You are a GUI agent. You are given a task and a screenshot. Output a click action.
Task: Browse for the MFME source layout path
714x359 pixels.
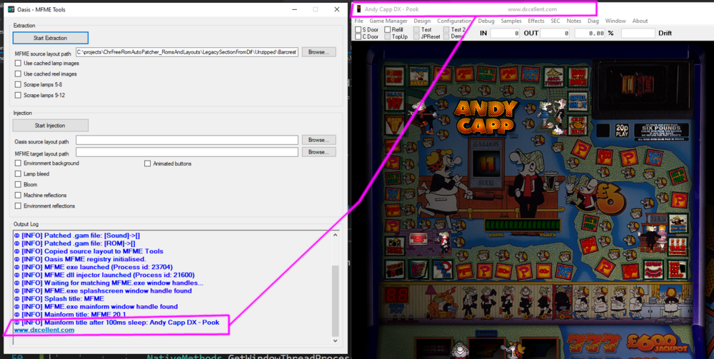click(x=318, y=52)
